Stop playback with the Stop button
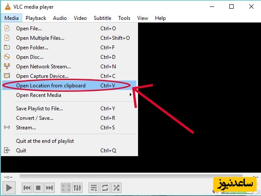Viewport: 261px width, 196px height. 38,187
